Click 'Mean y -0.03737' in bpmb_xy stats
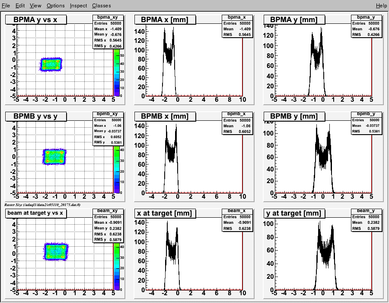The image size is (389, 303). [108, 131]
